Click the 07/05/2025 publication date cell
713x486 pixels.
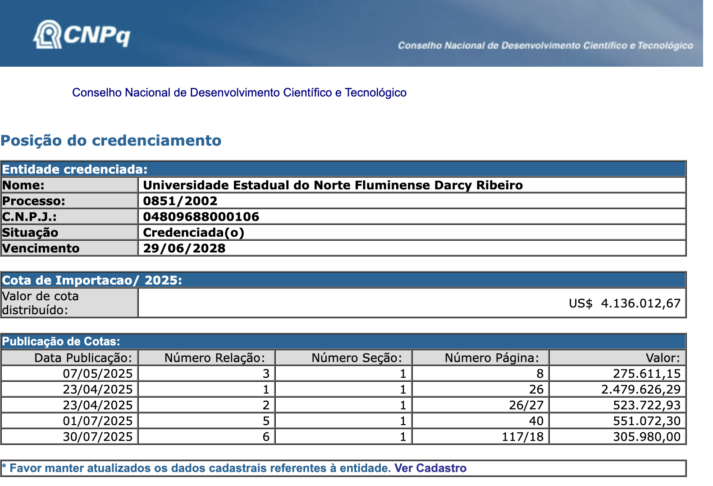(98, 374)
